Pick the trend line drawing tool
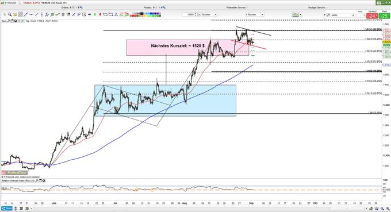 click(26, 14)
